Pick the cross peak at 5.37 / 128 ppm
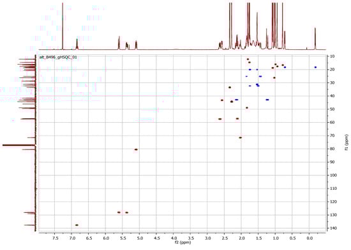 pos(127,212)
